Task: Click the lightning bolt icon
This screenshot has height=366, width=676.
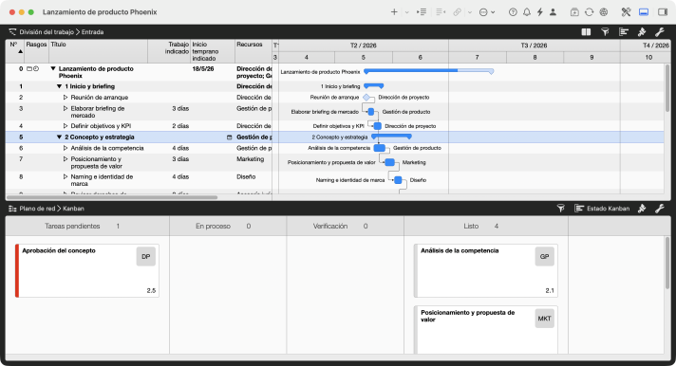Action: 540,12
